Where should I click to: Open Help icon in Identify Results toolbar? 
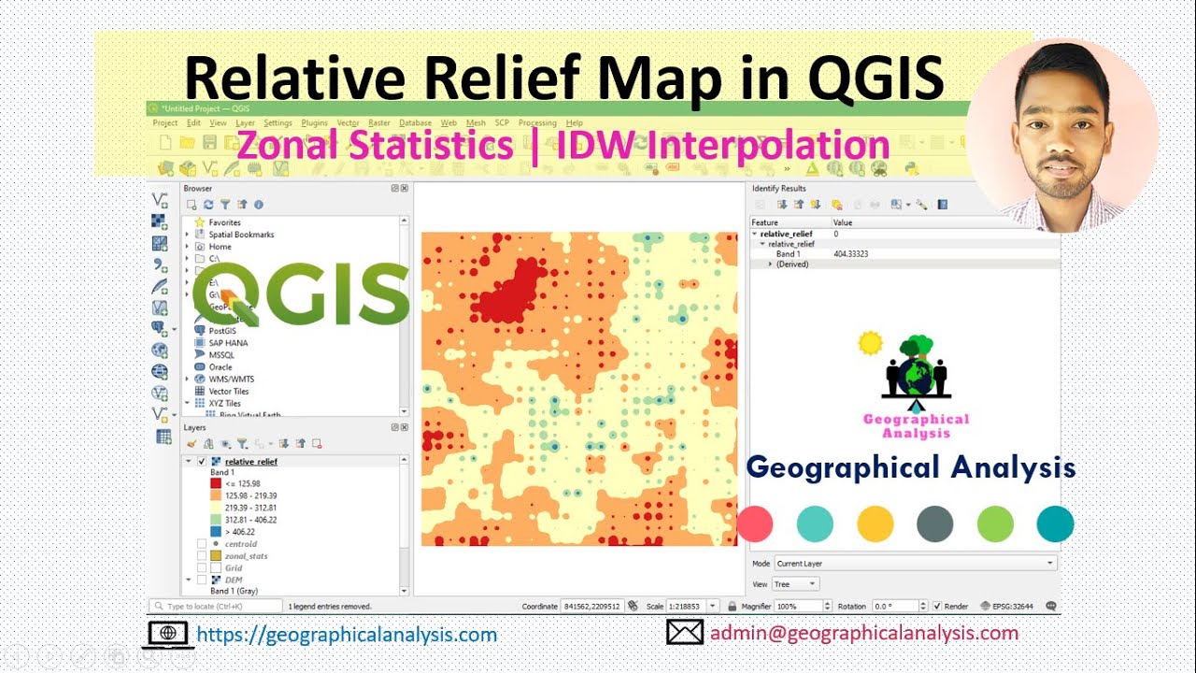click(x=943, y=204)
